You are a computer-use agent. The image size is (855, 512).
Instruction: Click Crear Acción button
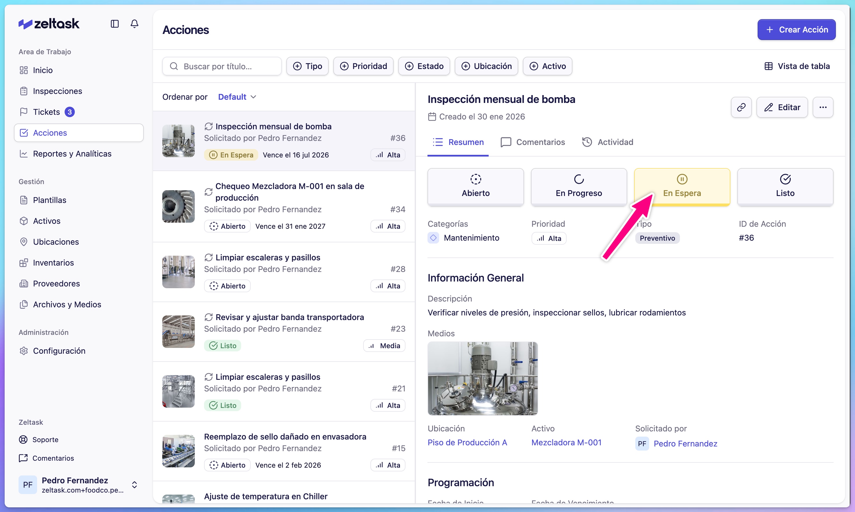[x=796, y=30]
